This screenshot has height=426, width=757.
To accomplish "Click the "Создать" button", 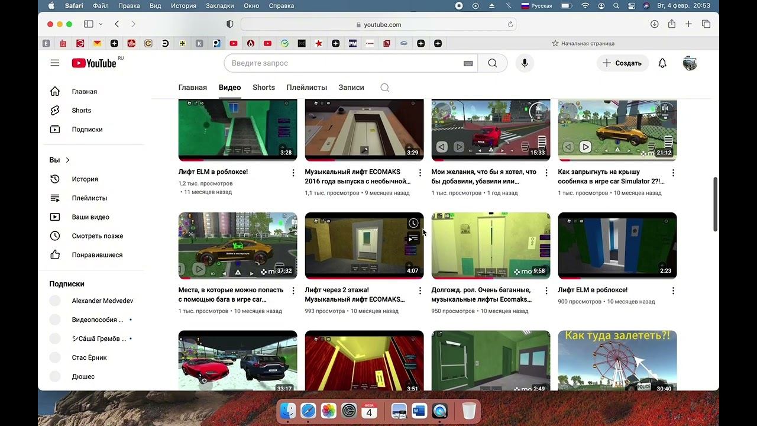I will (622, 63).
